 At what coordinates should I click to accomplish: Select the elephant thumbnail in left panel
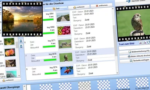(x=10, y=63)
